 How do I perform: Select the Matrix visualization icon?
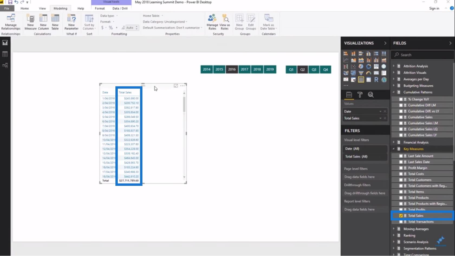pyautogui.click(x=369, y=80)
